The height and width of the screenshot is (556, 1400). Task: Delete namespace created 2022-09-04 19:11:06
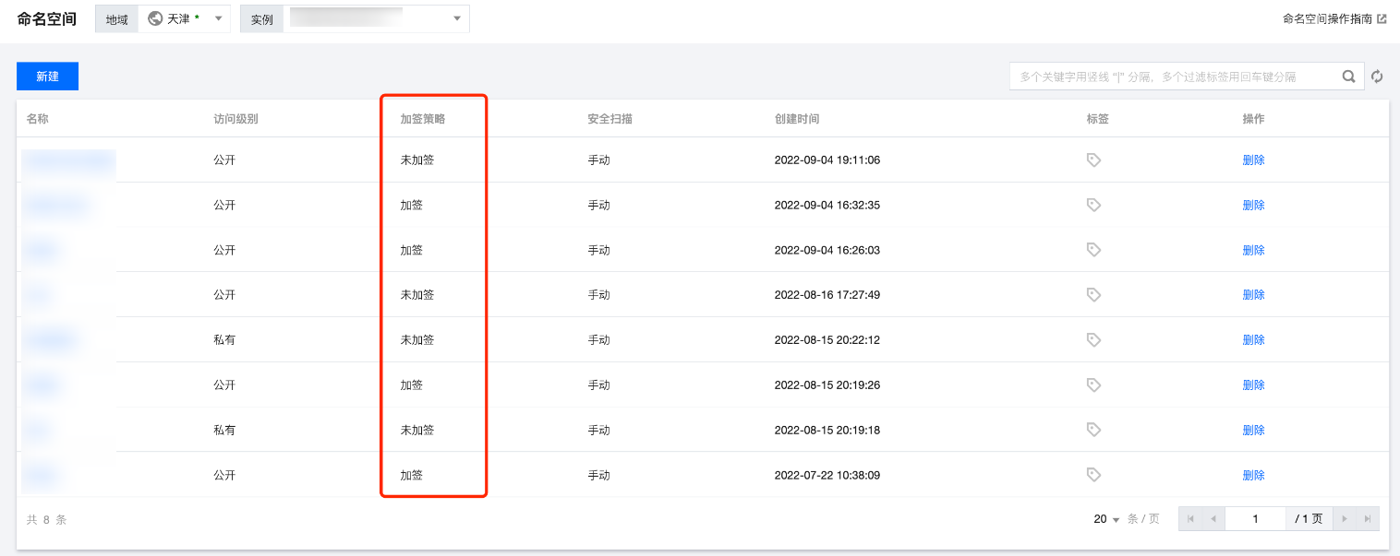[1253, 160]
